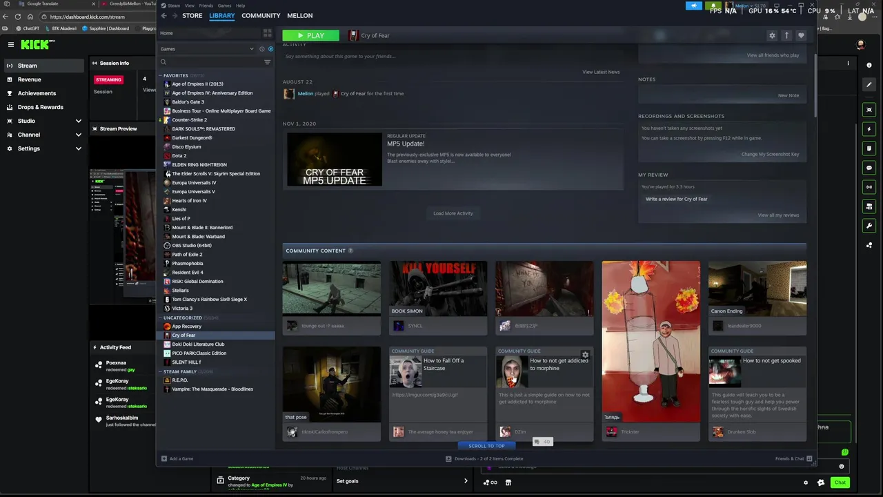Viewport: 883px width, 497px height.
Task: Open the Steam menu
Action: coord(174,6)
